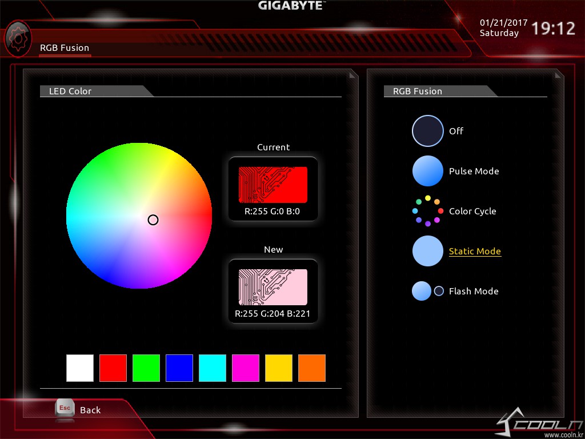Pick the white color swatch
The width and height of the screenshot is (585, 439).
click(x=80, y=368)
